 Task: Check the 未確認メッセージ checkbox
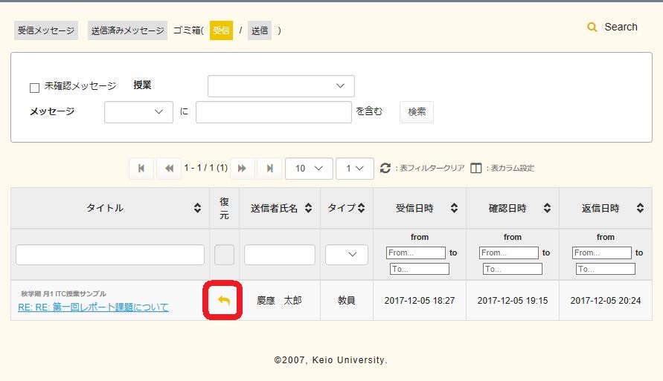[34, 88]
